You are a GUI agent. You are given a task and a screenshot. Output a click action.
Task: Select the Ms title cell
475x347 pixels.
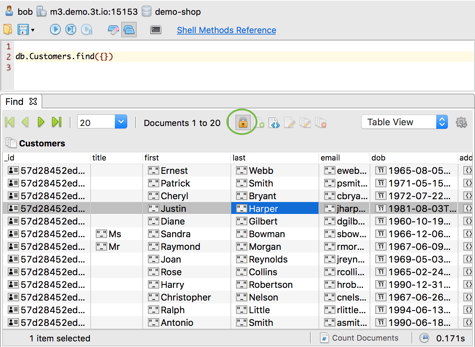(117, 234)
